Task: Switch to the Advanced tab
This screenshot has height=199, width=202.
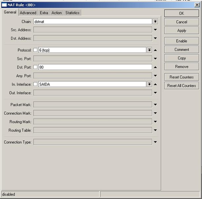Action: (28, 13)
